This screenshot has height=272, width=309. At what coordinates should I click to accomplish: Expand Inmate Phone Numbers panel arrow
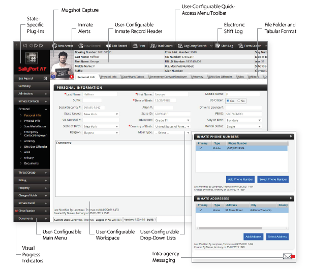tap(291, 136)
